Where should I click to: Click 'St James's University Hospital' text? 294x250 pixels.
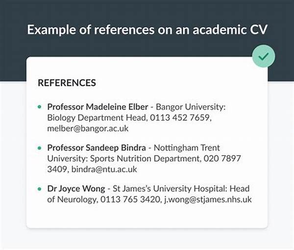(170, 188)
